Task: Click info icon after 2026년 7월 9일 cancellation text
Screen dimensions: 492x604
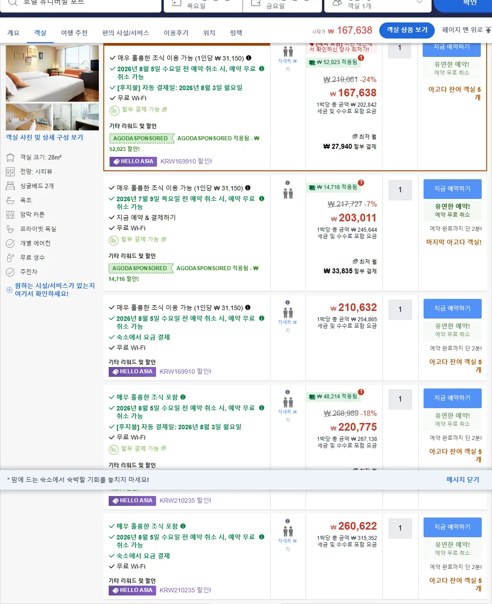Action: click(262, 198)
